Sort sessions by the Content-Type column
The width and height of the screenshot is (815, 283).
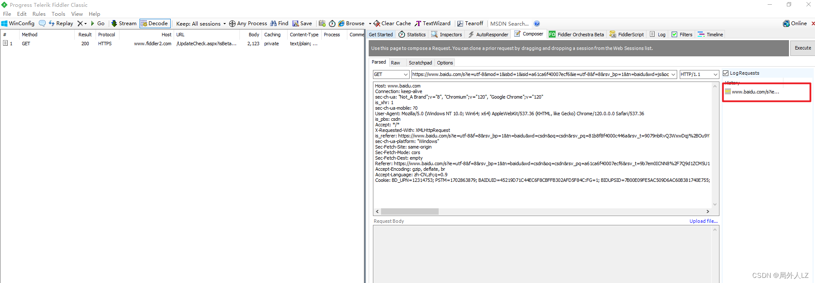(304, 35)
